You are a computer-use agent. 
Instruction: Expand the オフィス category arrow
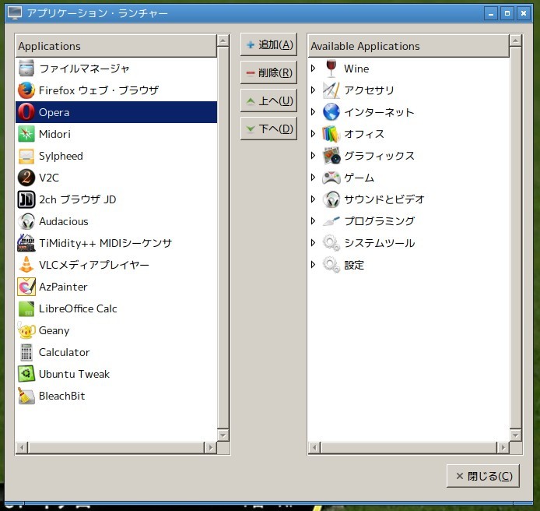pos(313,134)
